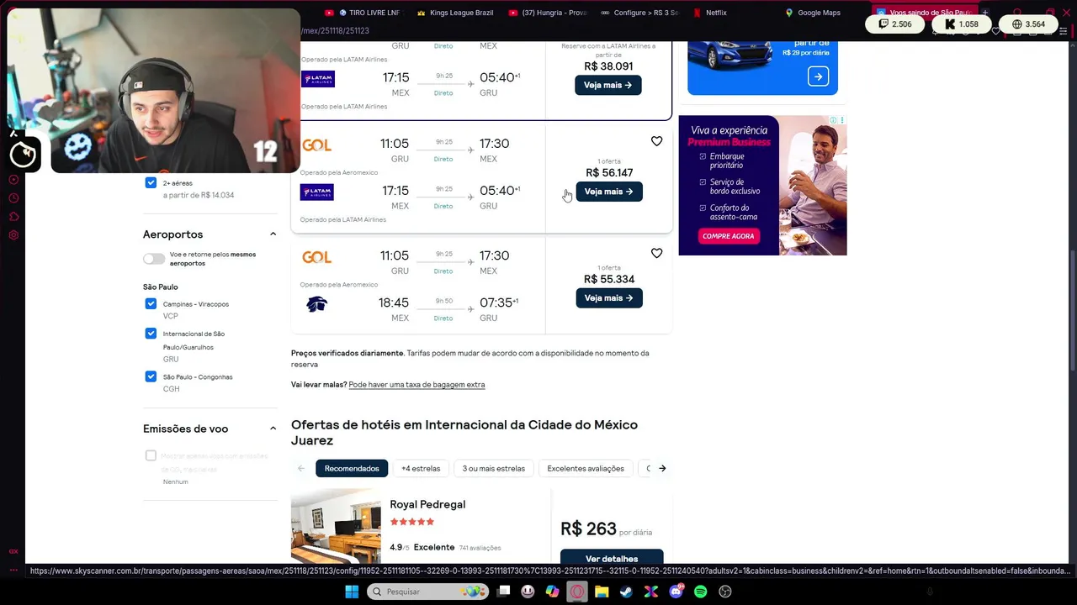Image resolution: width=1077 pixels, height=605 pixels.
Task: Click the colorful X app taskbar icon
Action: click(650, 592)
